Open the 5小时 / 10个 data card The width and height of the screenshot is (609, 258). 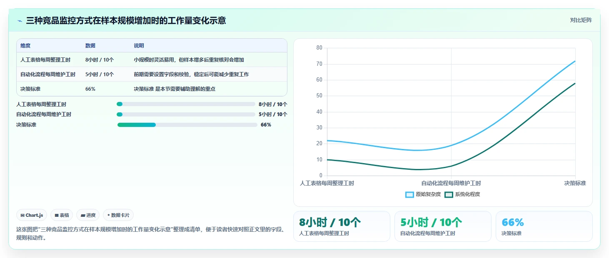pyautogui.click(x=443, y=226)
